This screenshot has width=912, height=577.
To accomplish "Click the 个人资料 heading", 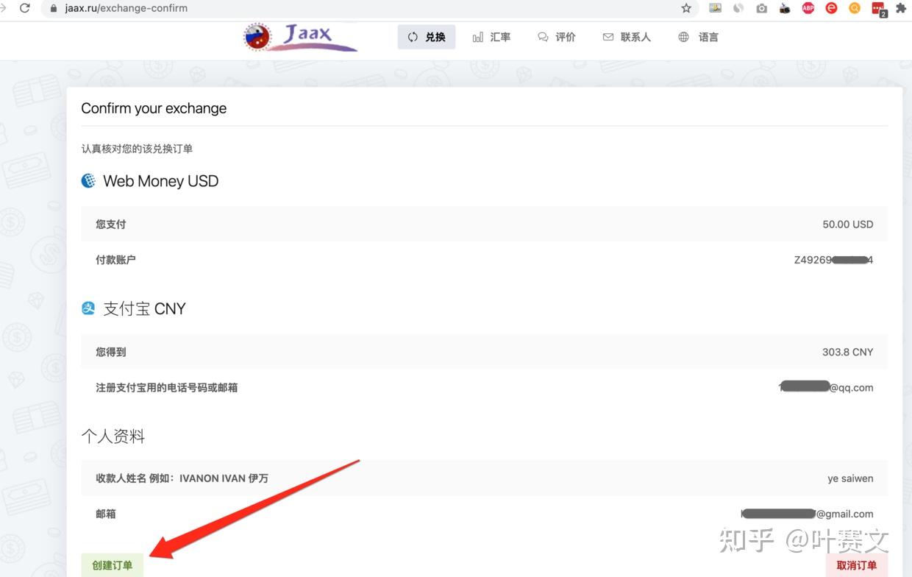I will point(113,436).
